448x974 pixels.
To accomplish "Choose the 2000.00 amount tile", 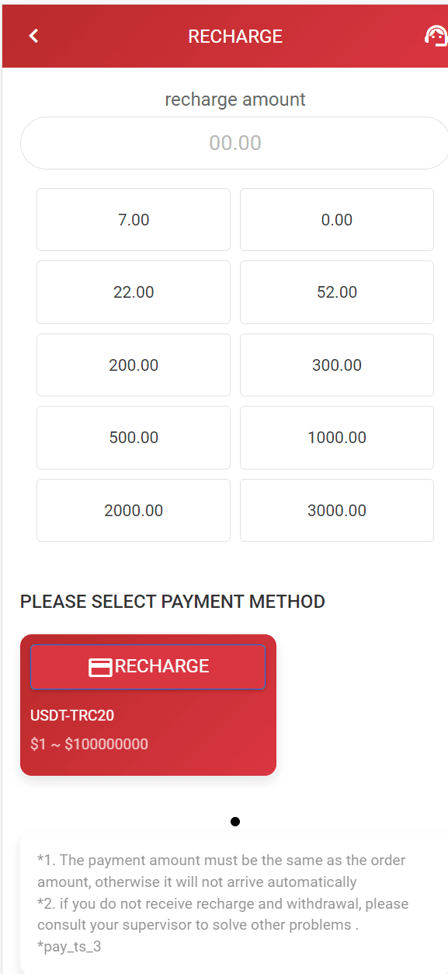I will [134, 511].
